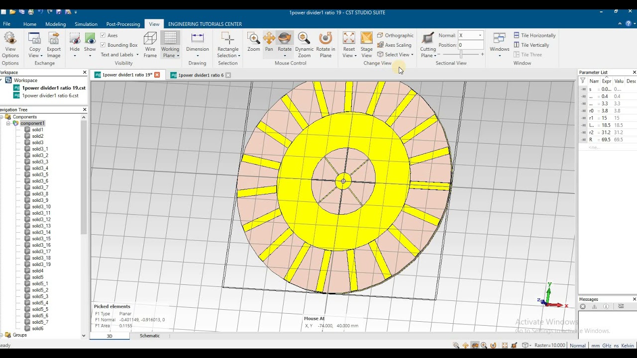Click the Dimension drawing button
Screen dimensions: 637x358
pyautogui.click(x=198, y=45)
